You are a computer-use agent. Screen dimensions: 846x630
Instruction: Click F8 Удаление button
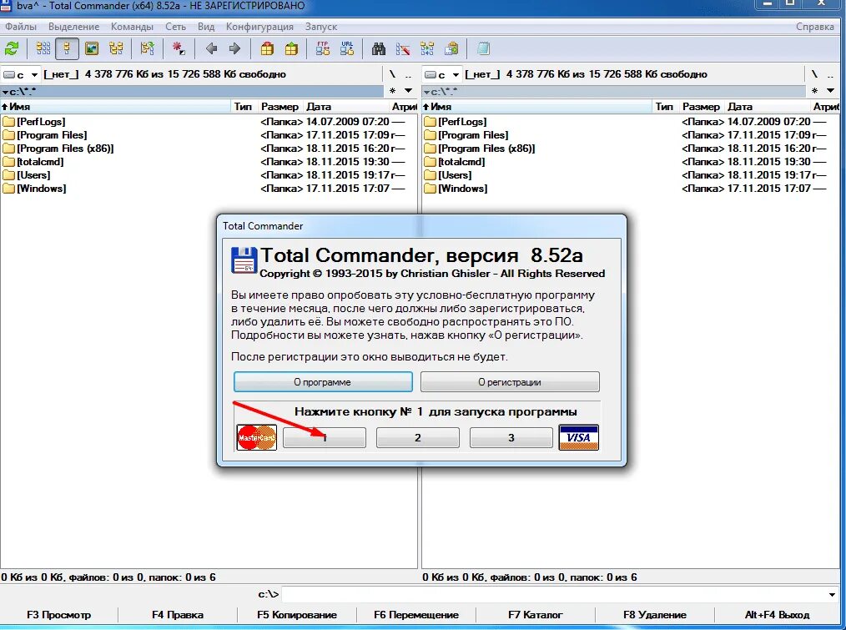654,615
